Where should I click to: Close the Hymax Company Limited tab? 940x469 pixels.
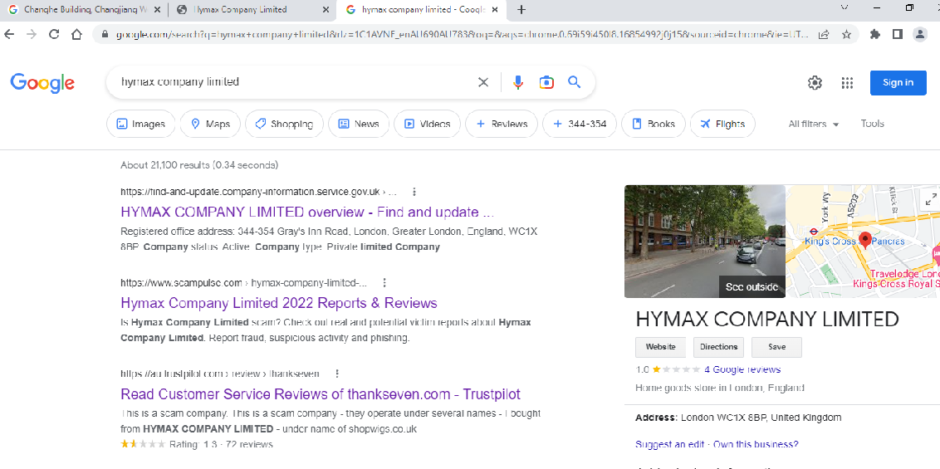pyautogui.click(x=326, y=10)
